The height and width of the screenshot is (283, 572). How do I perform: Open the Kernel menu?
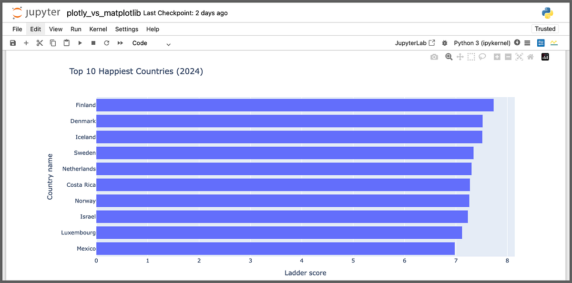tap(98, 29)
